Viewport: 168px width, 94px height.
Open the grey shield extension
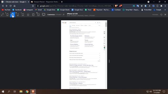point(142,6)
